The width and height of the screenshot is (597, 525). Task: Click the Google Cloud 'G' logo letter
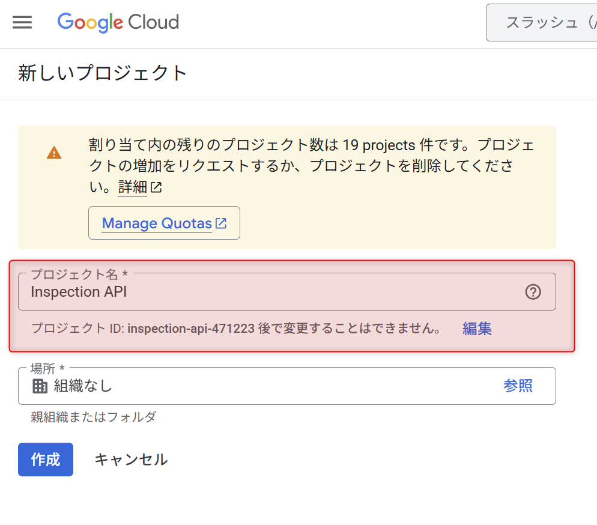[x=64, y=23]
